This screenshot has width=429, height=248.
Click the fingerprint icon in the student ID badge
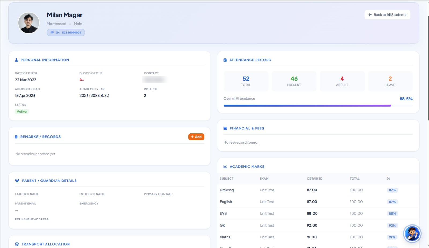(52, 32)
